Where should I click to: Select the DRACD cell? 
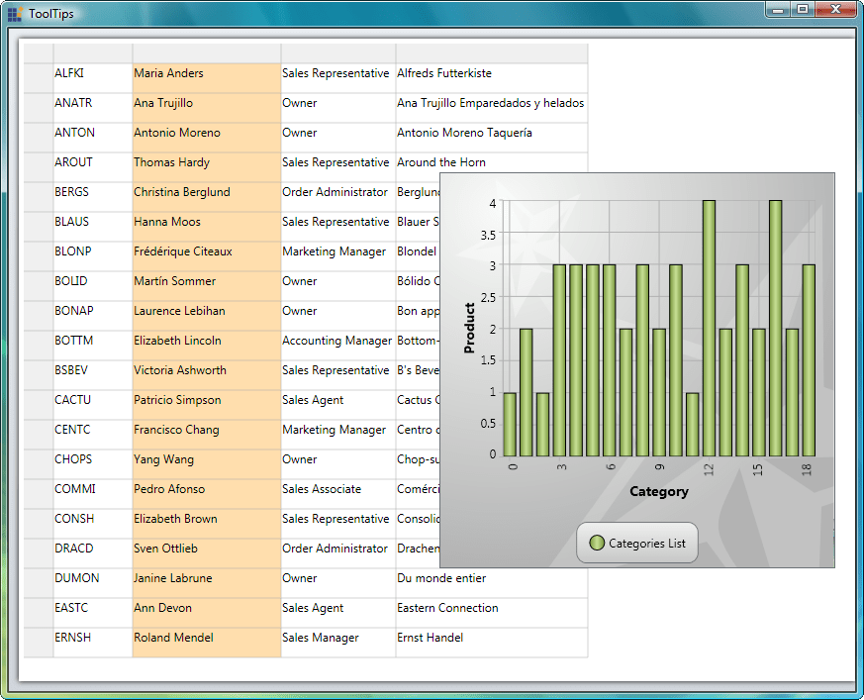pyautogui.click(x=93, y=554)
